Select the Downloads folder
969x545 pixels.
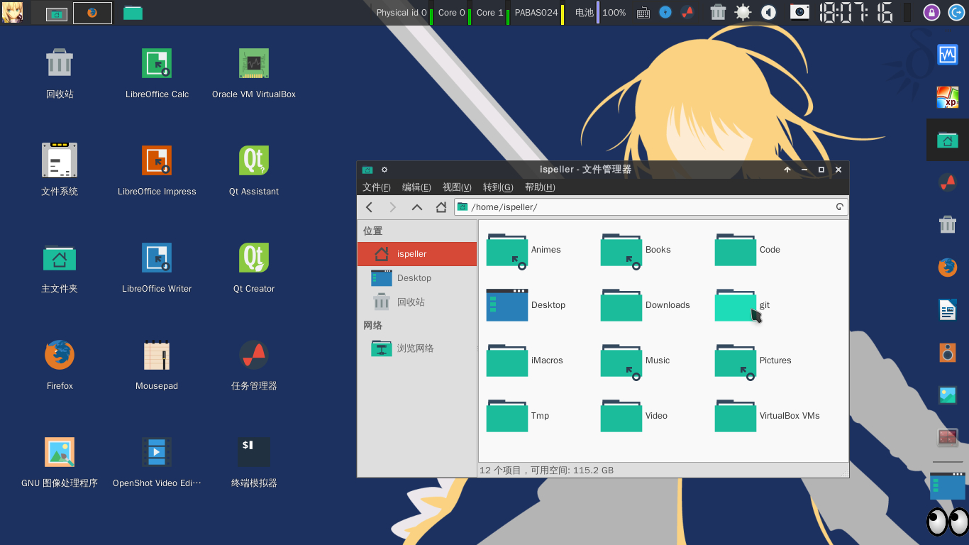(x=645, y=305)
